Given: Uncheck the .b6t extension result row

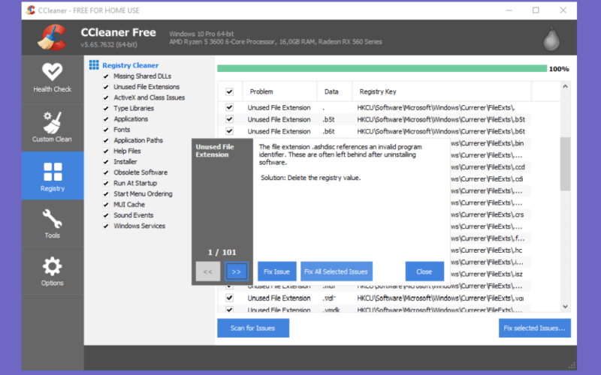Looking at the screenshot, I should coord(229,130).
